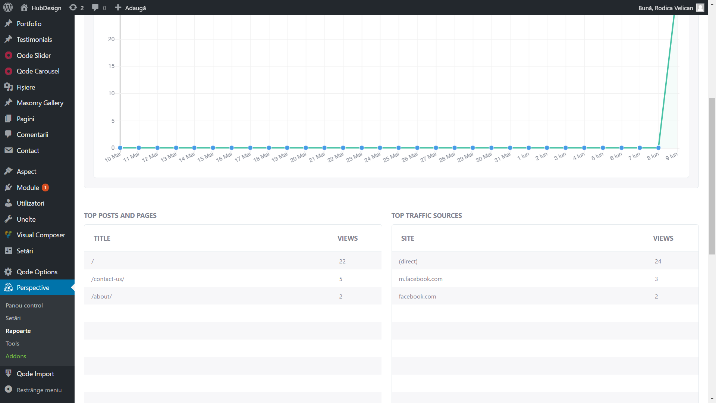Click the user avatar for Rodica Velican
This screenshot has width=716, height=403.
click(700, 7)
